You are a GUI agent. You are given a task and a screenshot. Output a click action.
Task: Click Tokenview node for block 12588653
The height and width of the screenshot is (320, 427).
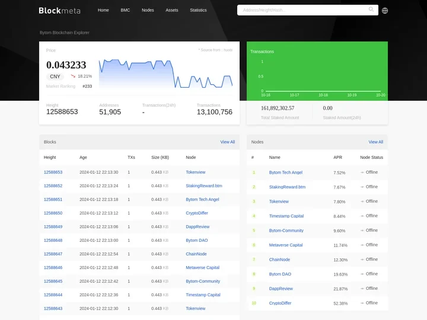(x=196, y=172)
